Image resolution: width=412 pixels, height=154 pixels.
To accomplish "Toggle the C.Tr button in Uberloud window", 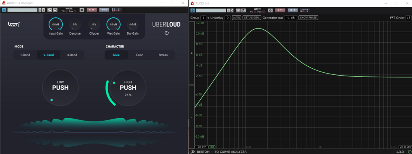I will (92, 10).
